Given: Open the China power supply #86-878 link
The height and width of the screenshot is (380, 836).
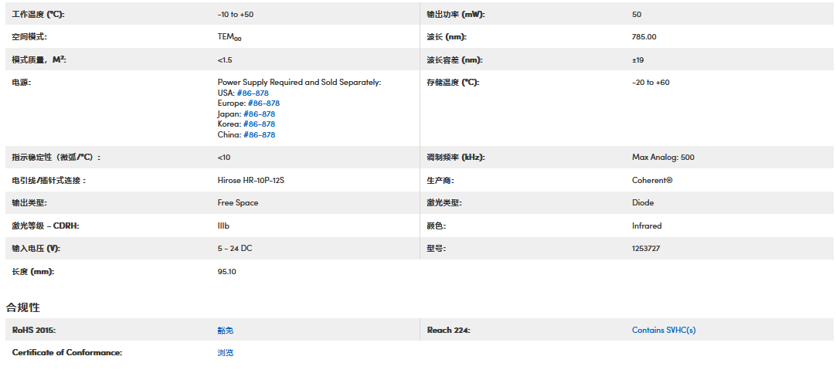Looking at the screenshot, I should tap(259, 134).
